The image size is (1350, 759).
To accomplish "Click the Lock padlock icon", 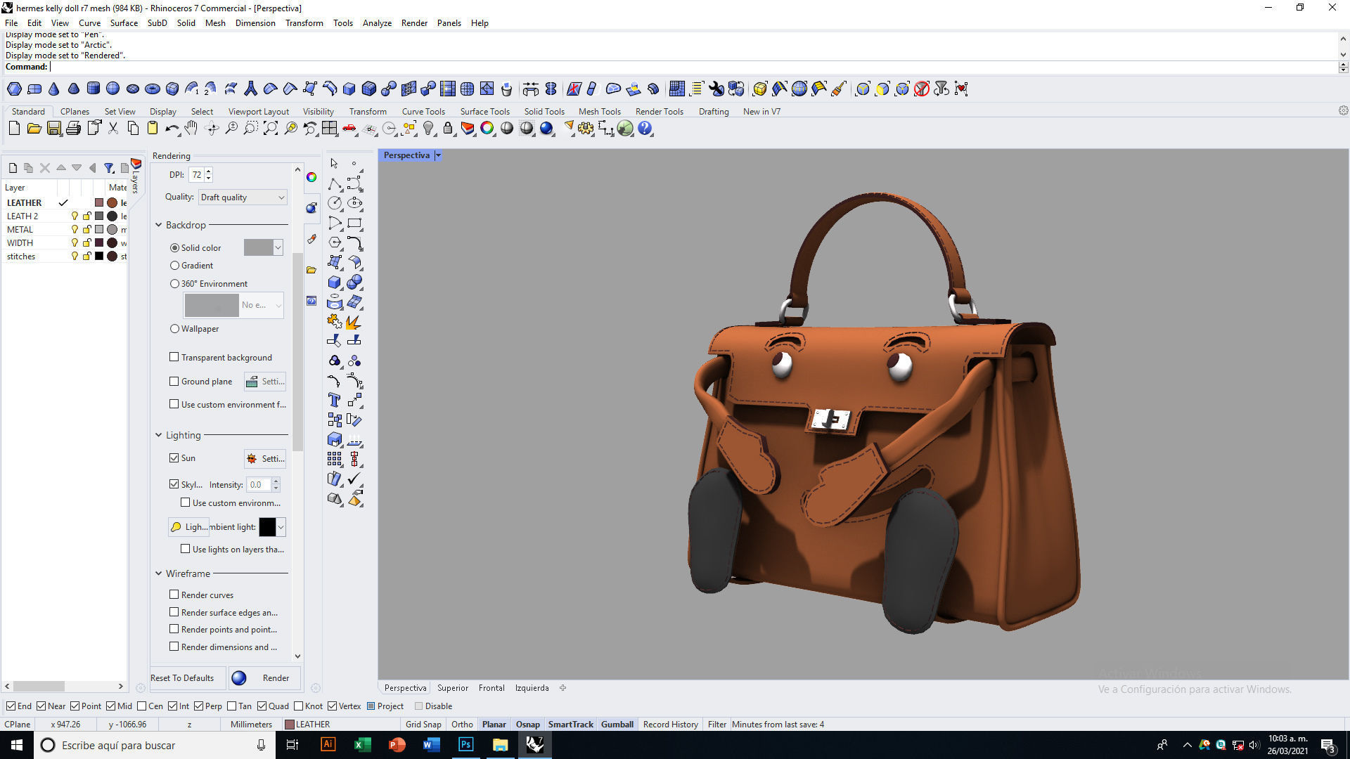I will coord(448,129).
